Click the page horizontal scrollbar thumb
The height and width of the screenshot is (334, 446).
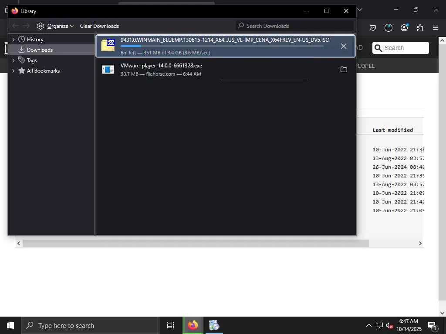click(196, 244)
